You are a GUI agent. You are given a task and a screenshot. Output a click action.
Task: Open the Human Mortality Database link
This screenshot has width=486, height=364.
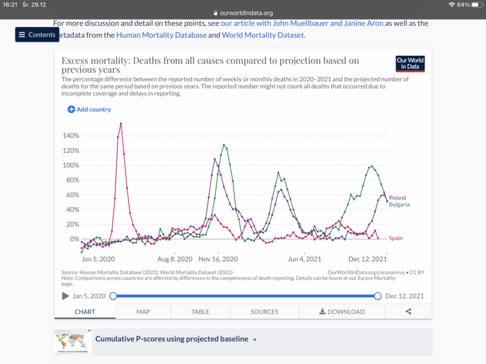pyautogui.click(x=161, y=35)
